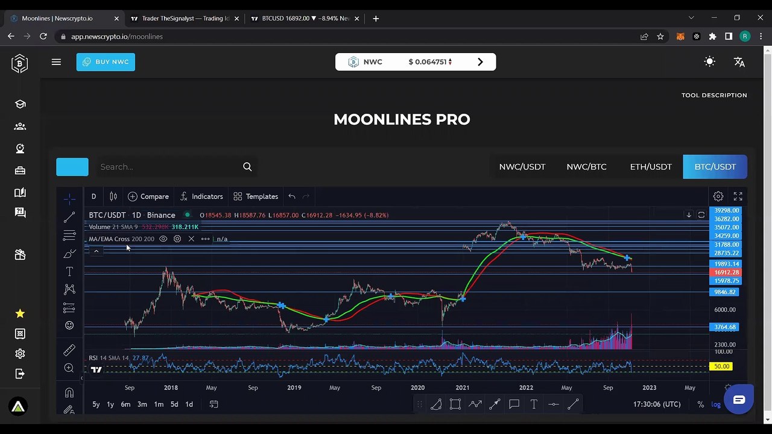The image size is (772, 434).
Task: Switch to NWC/USDT pair tab
Action: point(522,167)
